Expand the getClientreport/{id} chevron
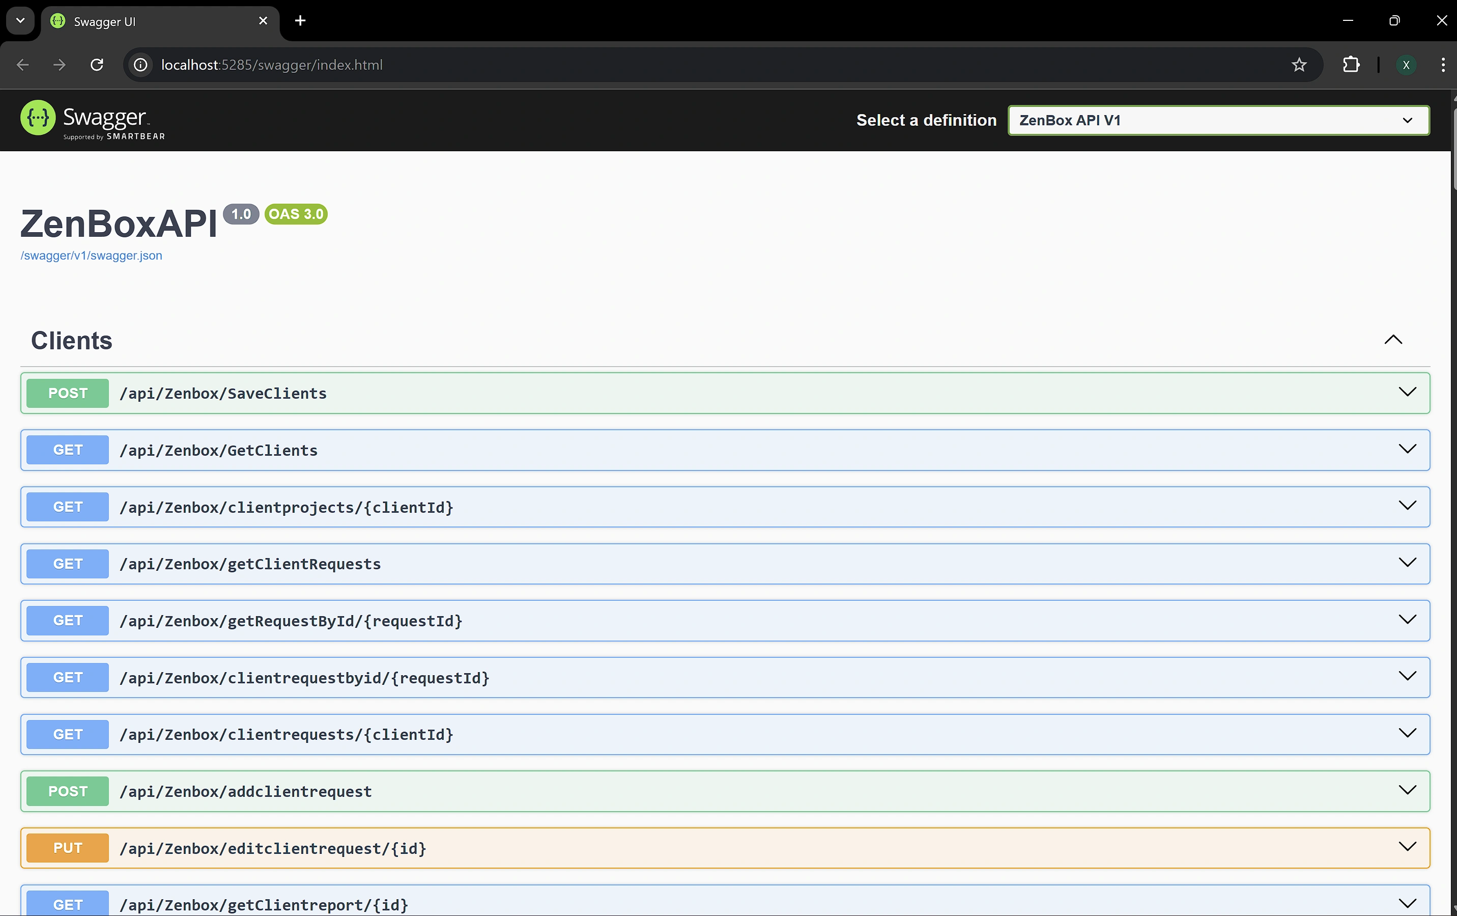 pos(1408,904)
